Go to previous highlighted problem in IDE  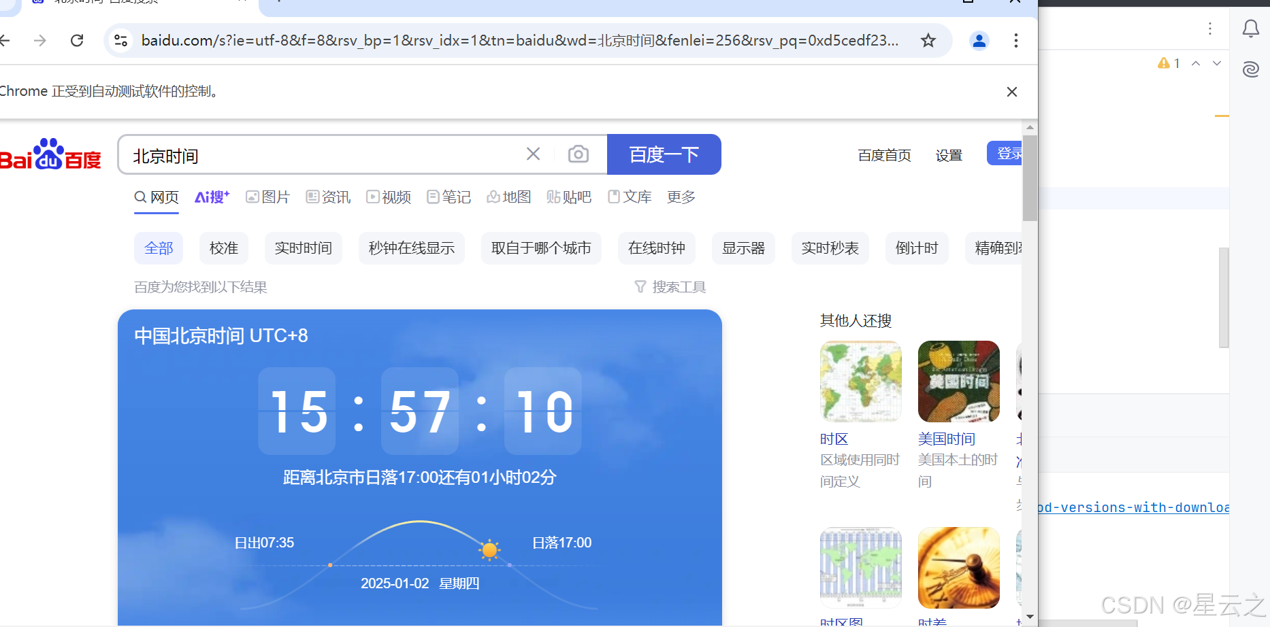[1196, 63]
